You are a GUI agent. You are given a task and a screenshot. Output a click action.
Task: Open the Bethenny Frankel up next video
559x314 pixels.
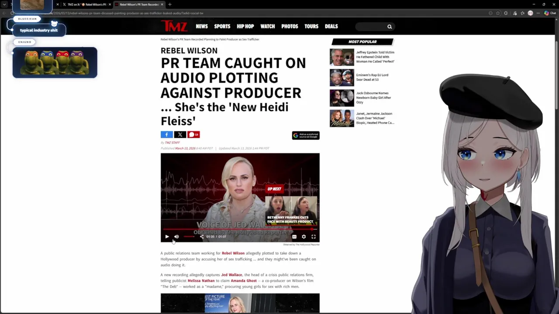click(290, 211)
